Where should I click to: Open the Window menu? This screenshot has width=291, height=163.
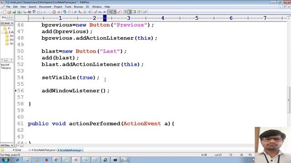pyautogui.click(x=97, y=7)
